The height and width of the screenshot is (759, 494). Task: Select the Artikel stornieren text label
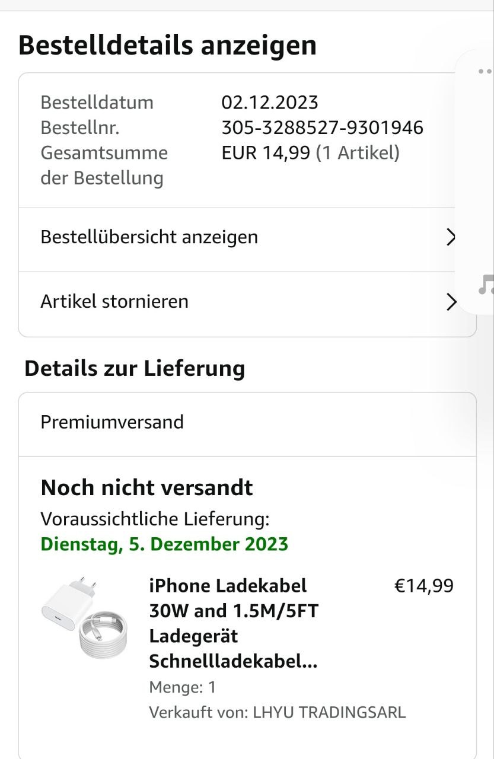click(114, 301)
